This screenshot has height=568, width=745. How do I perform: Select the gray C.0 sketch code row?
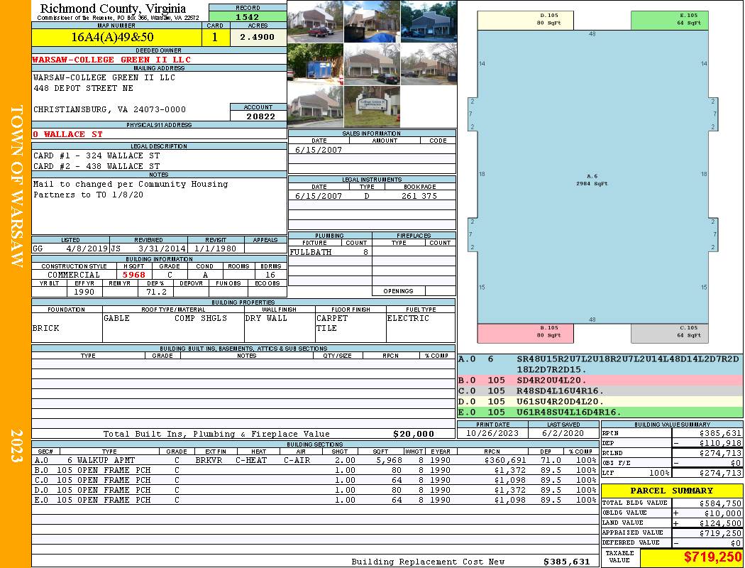[x=599, y=390]
